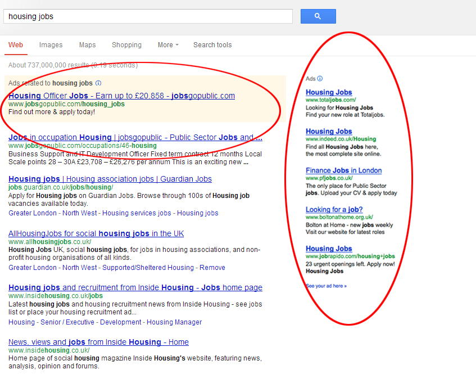The width and height of the screenshot is (476, 374).
Task: Open the indeed.co.uk 'Housing Jobs' ad
Action: (329, 131)
